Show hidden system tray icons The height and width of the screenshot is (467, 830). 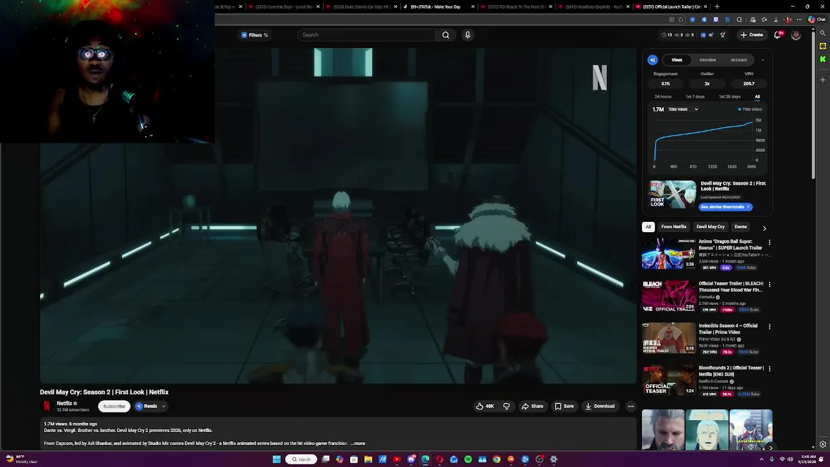coord(763,459)
